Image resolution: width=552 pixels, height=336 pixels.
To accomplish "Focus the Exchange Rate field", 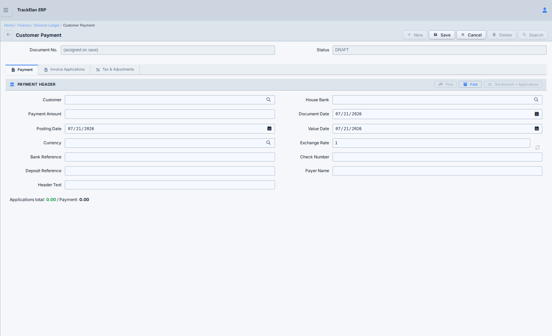I will pyautogui.click(x=431, y=143).
